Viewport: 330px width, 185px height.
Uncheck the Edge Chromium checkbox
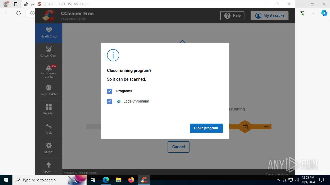(x=110, y=101)
